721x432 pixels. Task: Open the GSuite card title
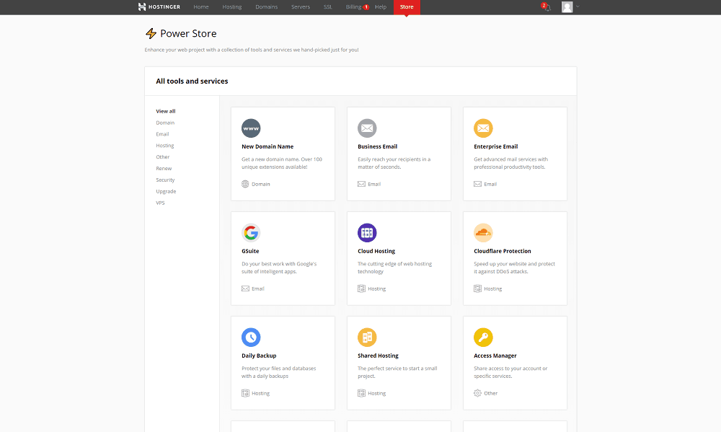click(250, 251)
